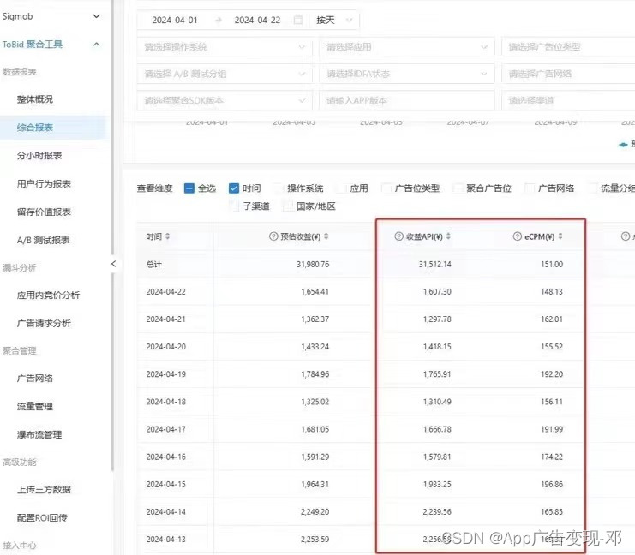Select 综合报表 menu item
Screen dimensions: 635x555
tap(35, 128)
